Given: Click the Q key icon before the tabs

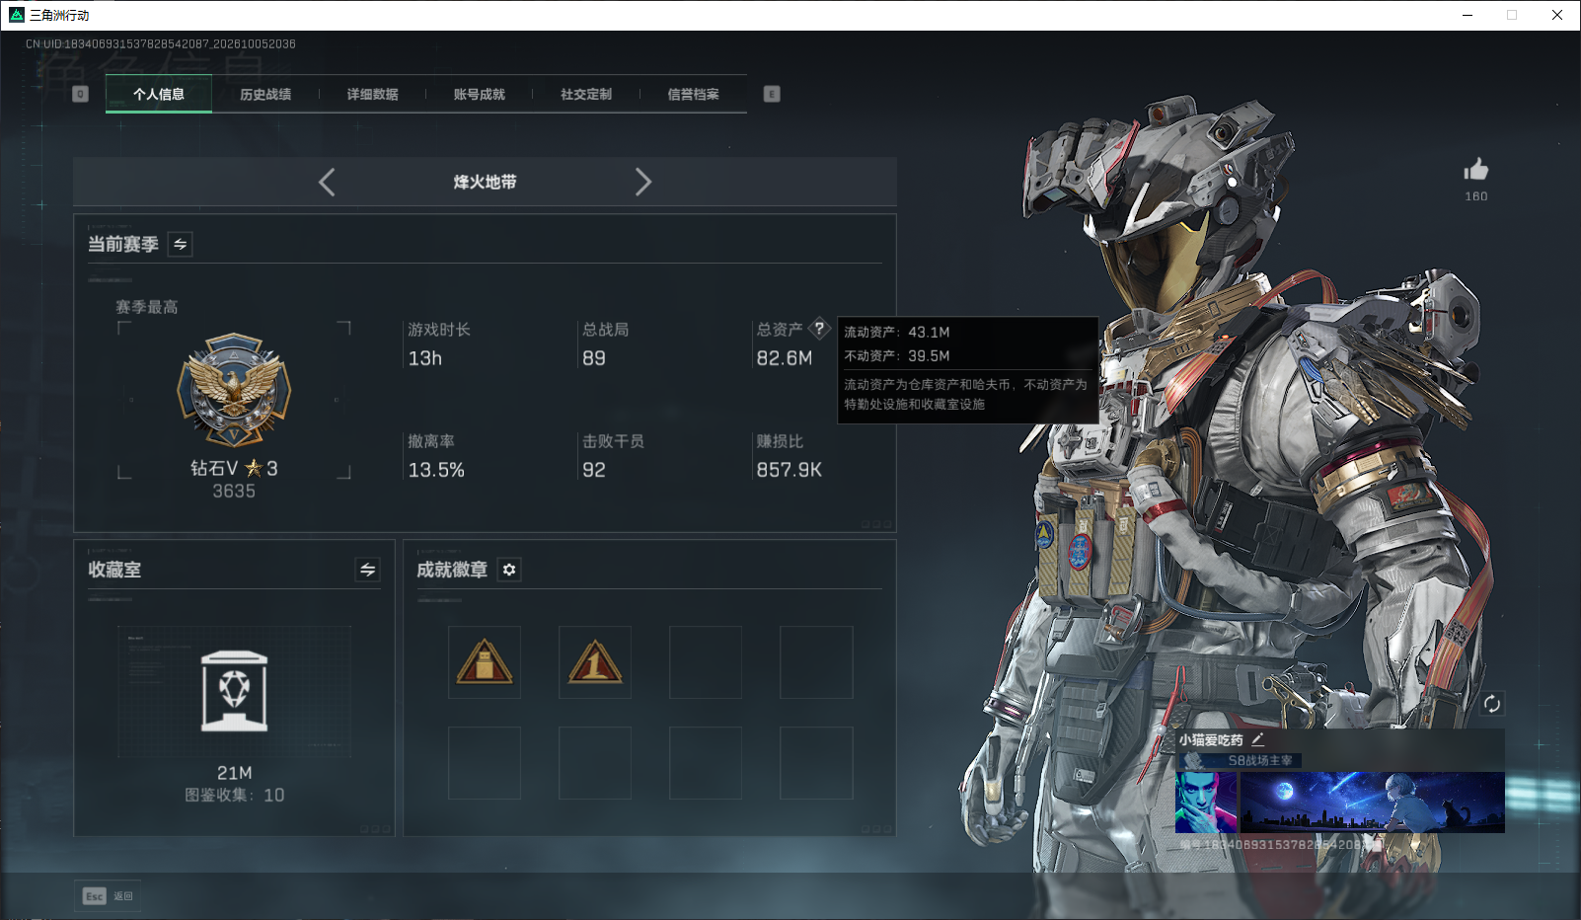Looking at the screenshot, I should tap(81, 94).
